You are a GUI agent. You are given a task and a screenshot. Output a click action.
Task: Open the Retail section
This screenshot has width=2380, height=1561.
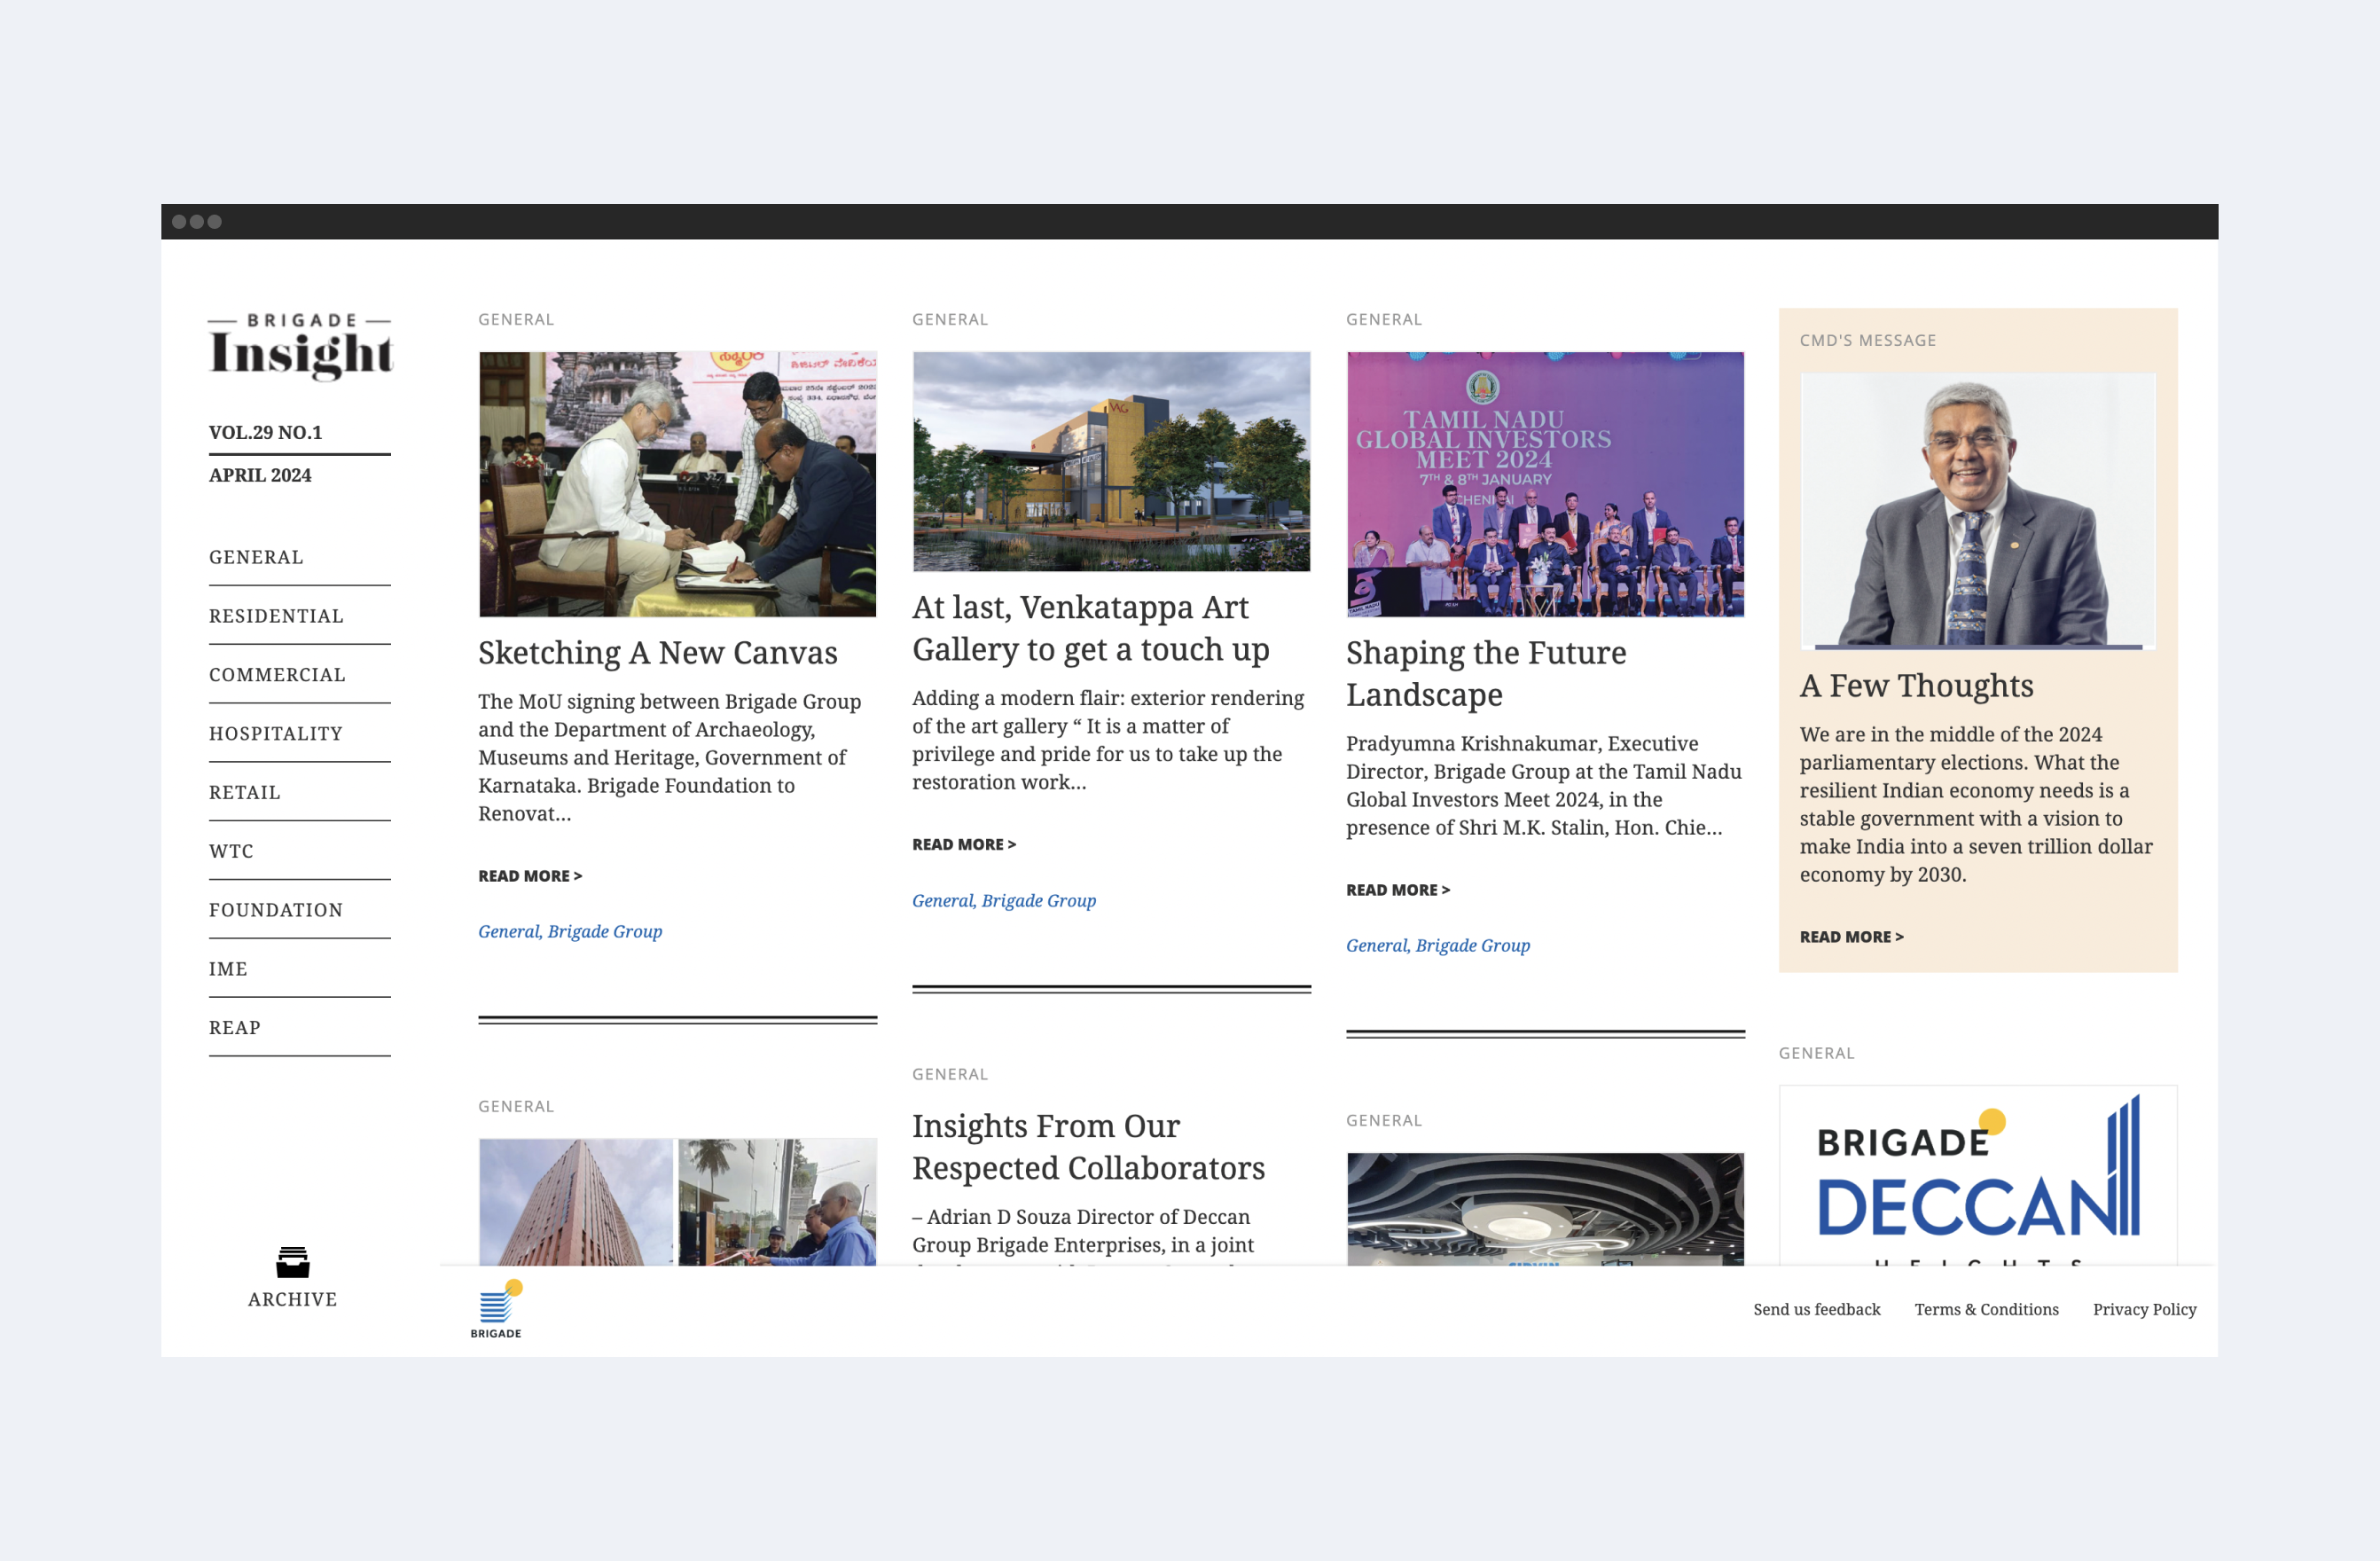(245, 793)
